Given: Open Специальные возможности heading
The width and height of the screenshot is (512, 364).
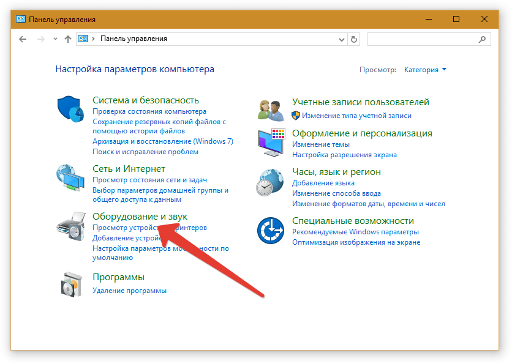Looking at the screenshot, I should (x=353, y=221).
